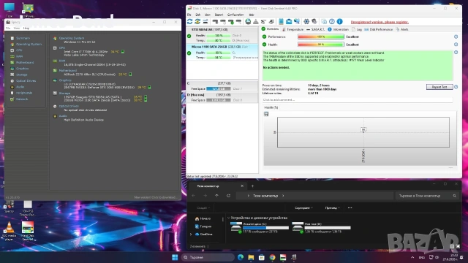Click chevron after 'Този компютър' in address bar
Screen dimensions: 468x263
tap(283, 196)
